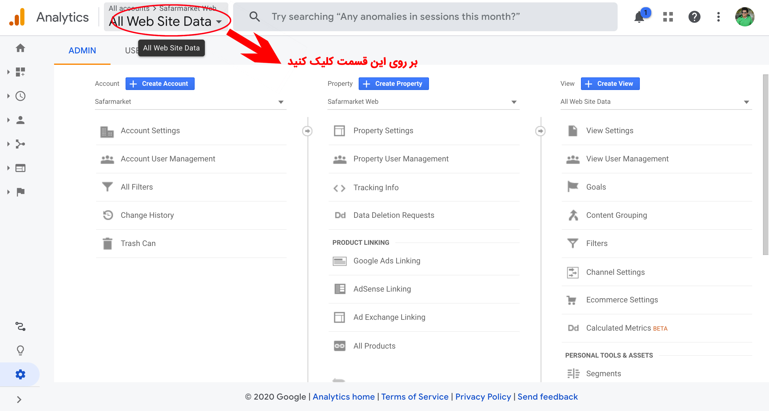Open All Filters in Account column
This screenshot has height=411, width=769.
[191, 187]
